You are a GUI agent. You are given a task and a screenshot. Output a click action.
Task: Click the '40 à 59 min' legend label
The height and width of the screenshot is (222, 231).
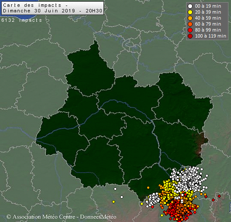[x=208, y=18]
